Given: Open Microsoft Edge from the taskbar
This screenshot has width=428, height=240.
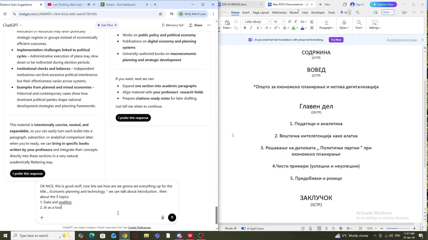Looking at the screenshot, I should click(92, 236).
